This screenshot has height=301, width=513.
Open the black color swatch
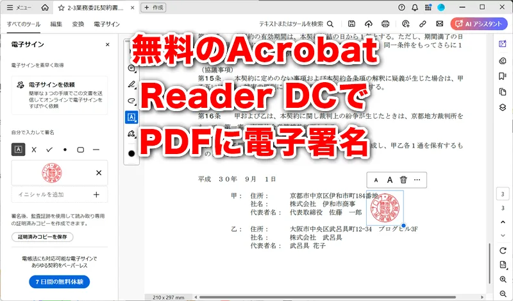[x=131, y=153]
